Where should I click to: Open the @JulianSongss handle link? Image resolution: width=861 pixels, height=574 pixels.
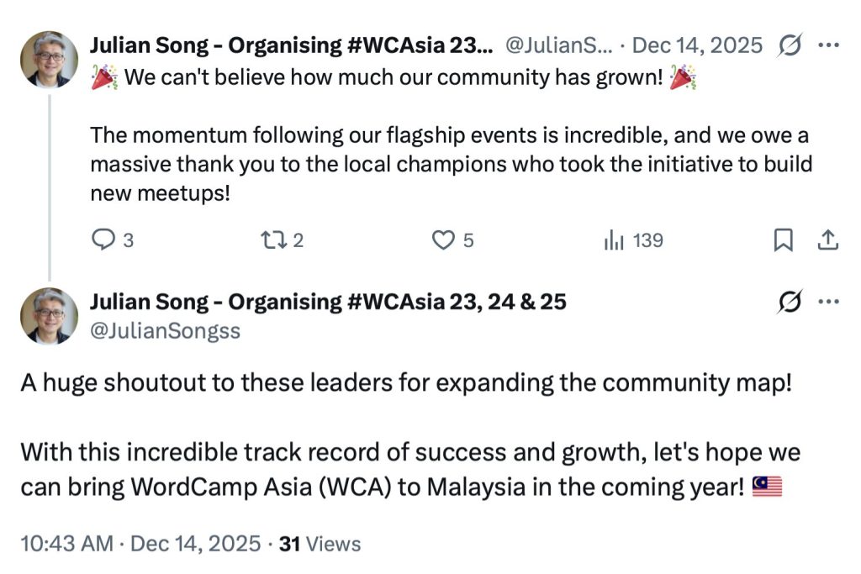165,331
